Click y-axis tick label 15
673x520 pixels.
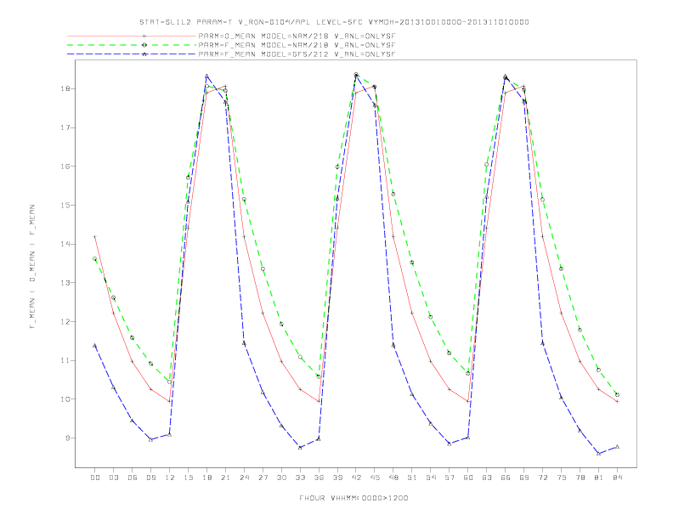66,205
